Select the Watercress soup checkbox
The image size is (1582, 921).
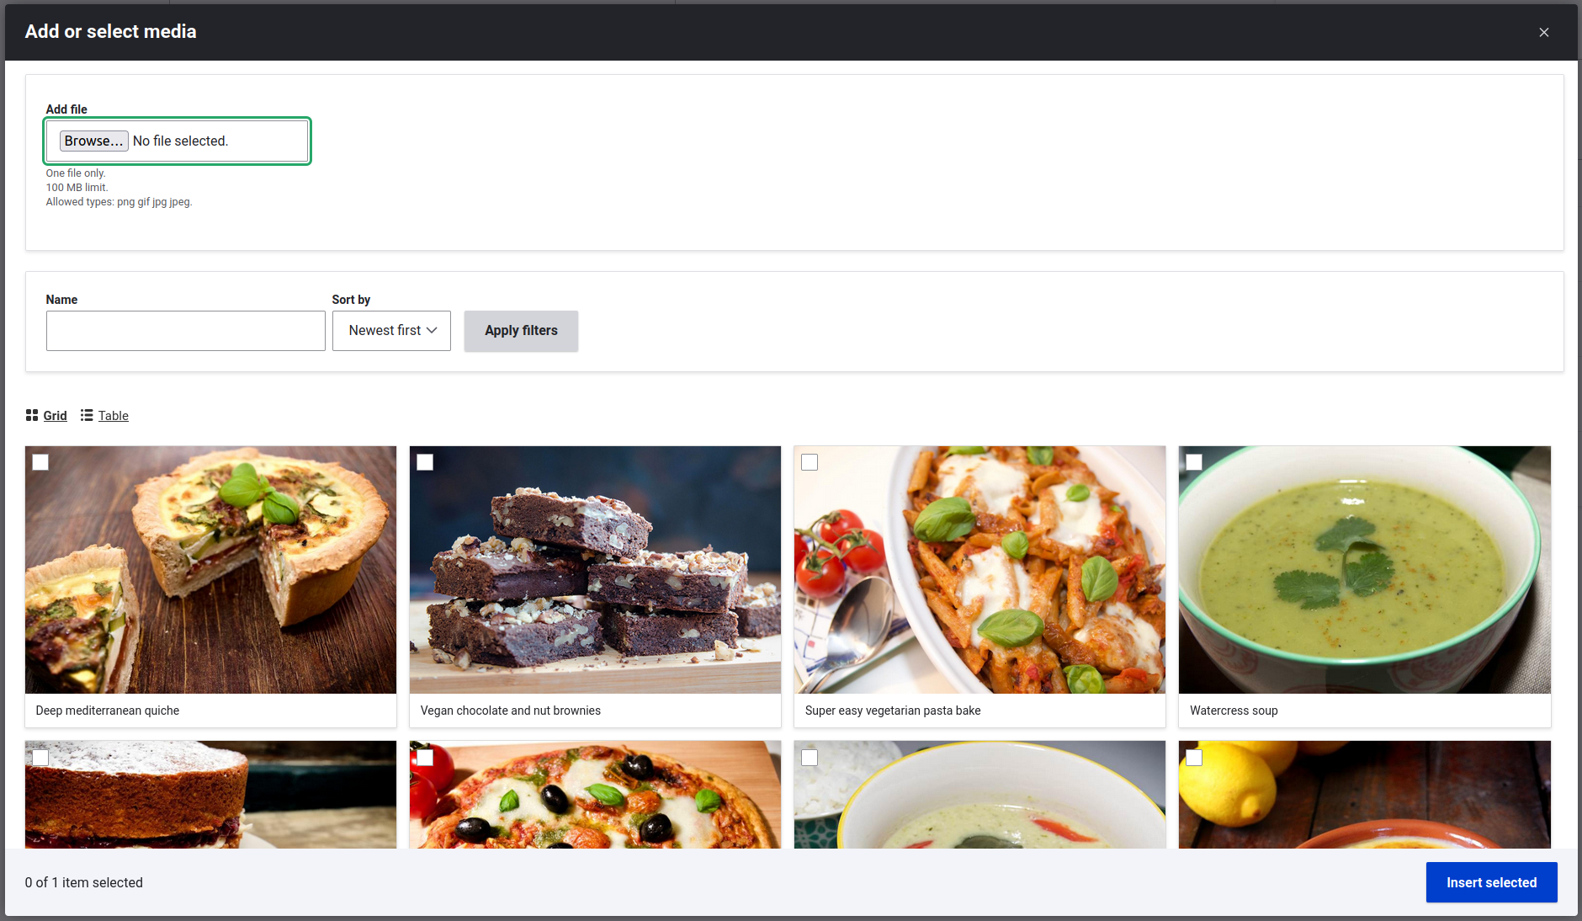(1194, 462)
